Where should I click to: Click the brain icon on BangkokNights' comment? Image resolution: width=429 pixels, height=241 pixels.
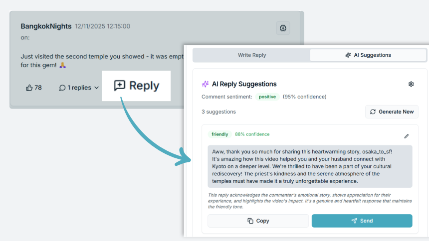pos(283,28)
